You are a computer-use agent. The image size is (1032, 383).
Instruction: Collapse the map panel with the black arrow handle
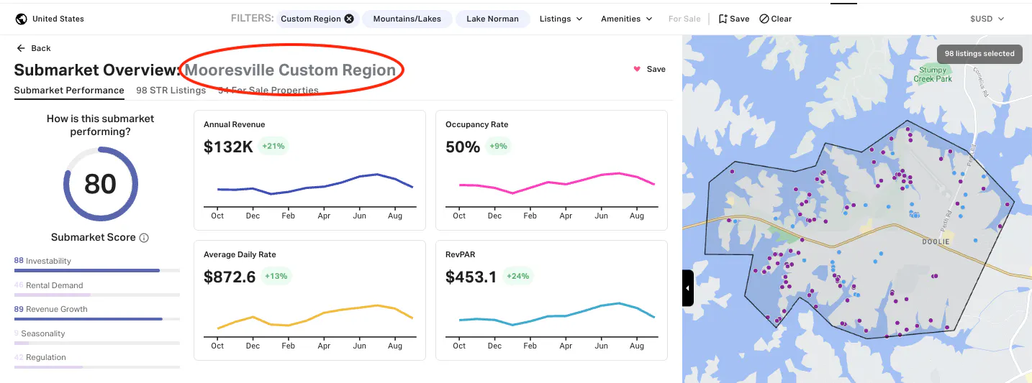point(687,288)
